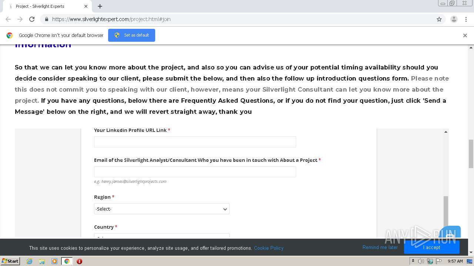The image size is (474, 266).
Task: Open the Chrome three-dot menu
Action: pos(466,19)
